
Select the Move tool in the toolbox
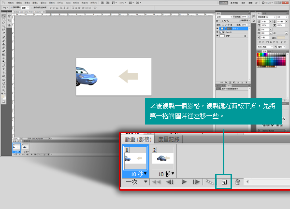[x=3, y=16]
